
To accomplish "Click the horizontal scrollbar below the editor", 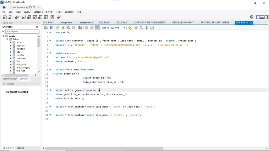I will [104, 148].
